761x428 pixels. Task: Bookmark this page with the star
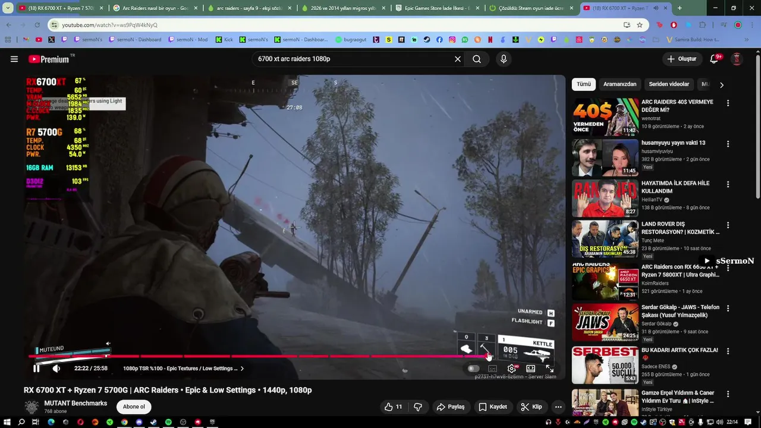click(640, 25)
